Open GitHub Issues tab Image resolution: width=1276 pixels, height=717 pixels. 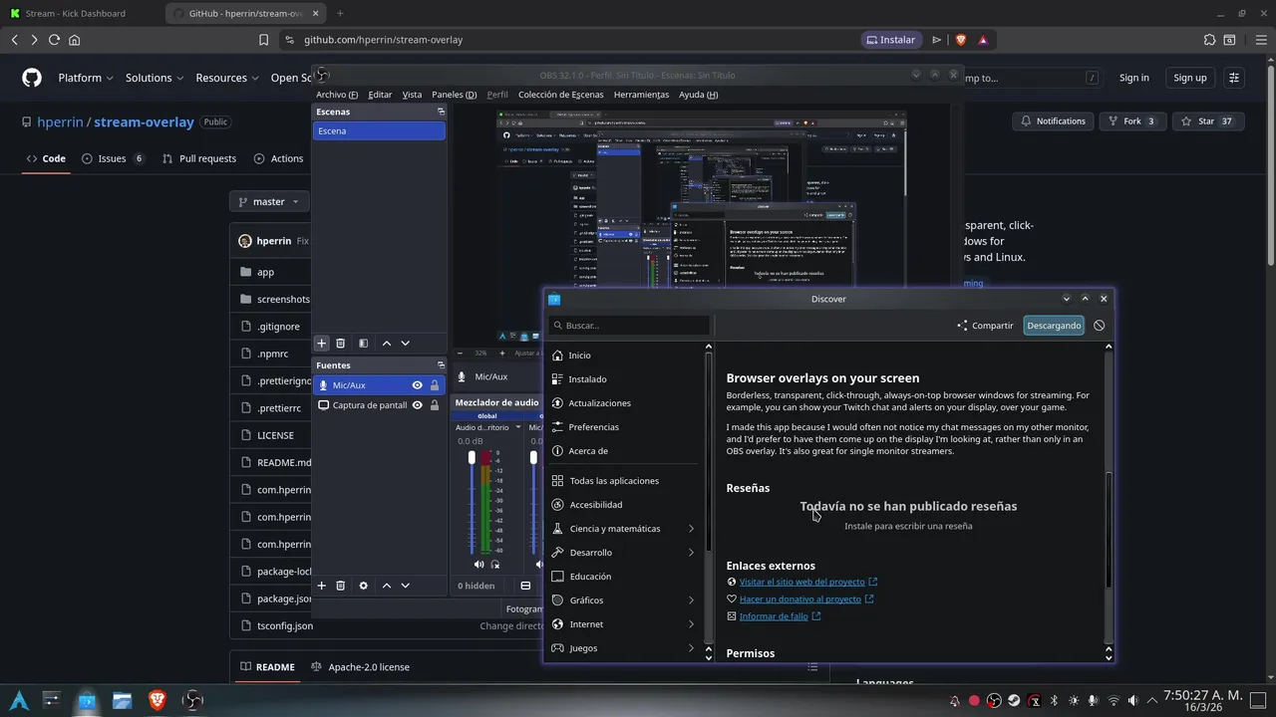114,158
